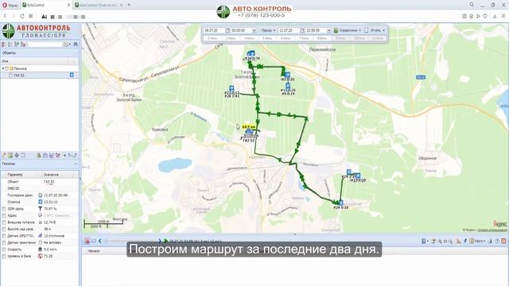
Task: Check the Техника group checkbox
Action: [x=6, y=68]
